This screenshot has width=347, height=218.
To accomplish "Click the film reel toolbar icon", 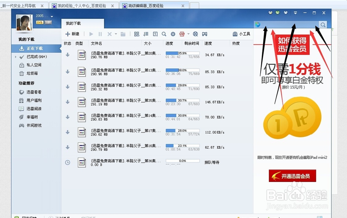I will coord(195,34).
